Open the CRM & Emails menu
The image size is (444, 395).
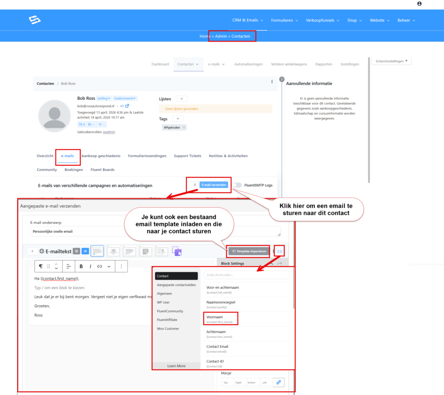[x=248, y=20]
